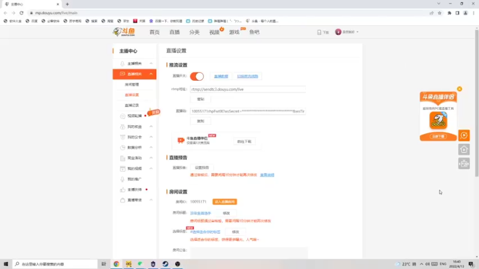Open the notification center icon on taskbar

471,264
